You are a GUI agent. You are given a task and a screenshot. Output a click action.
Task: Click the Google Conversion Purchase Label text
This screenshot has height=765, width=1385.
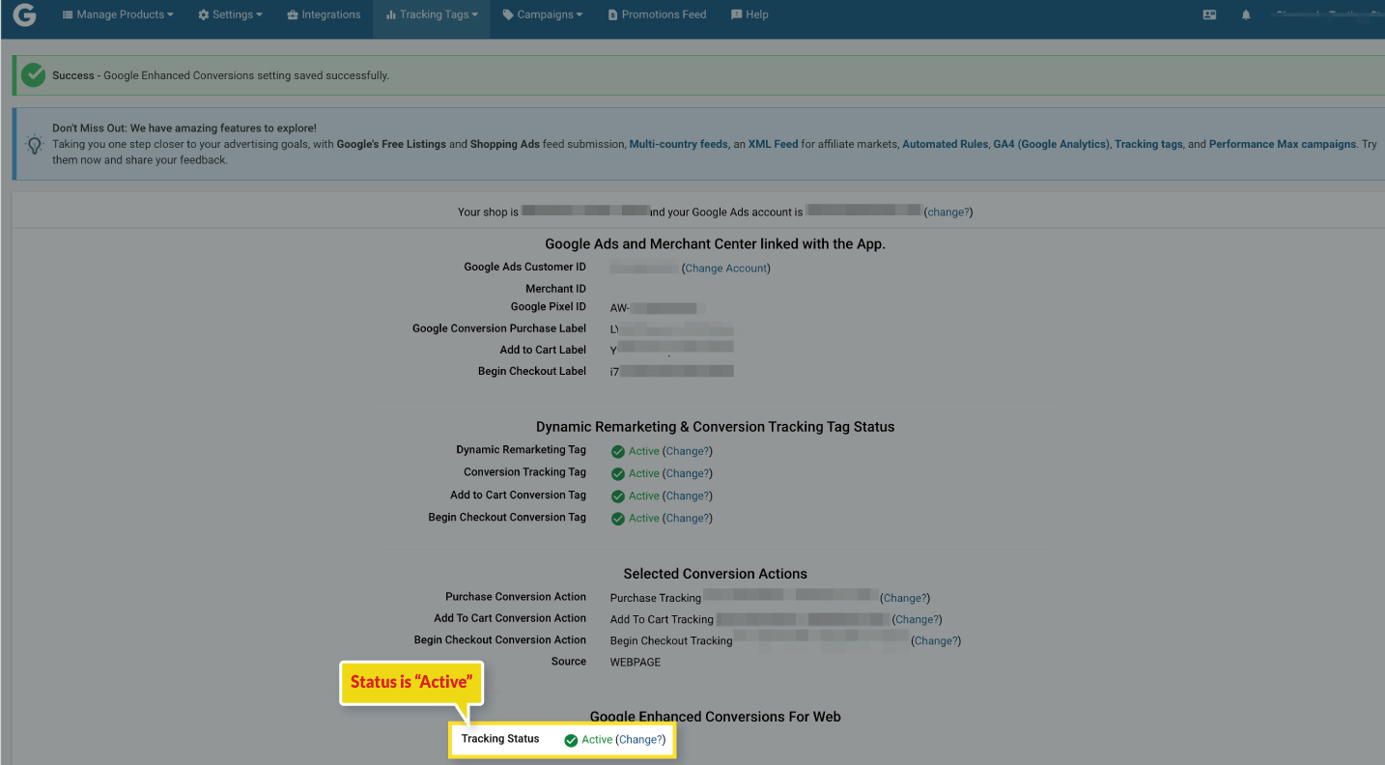tap(499, 328)
